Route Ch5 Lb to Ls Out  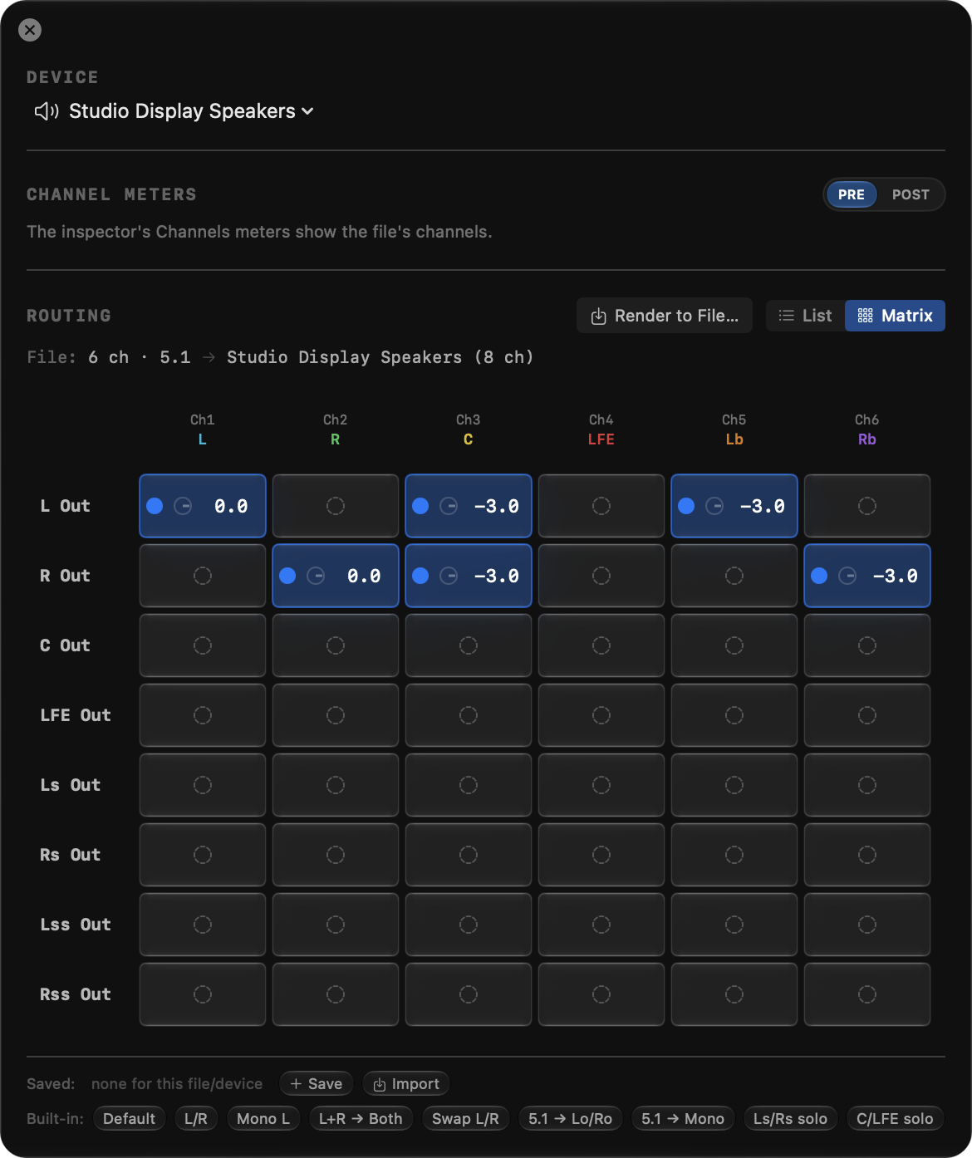(734, 785)
